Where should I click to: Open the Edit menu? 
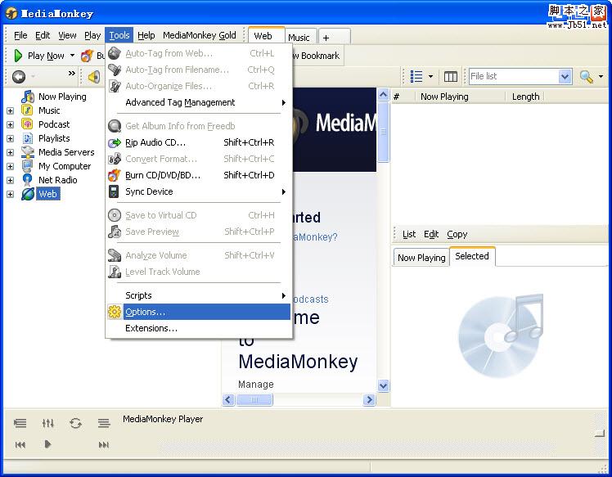point(43,35)
